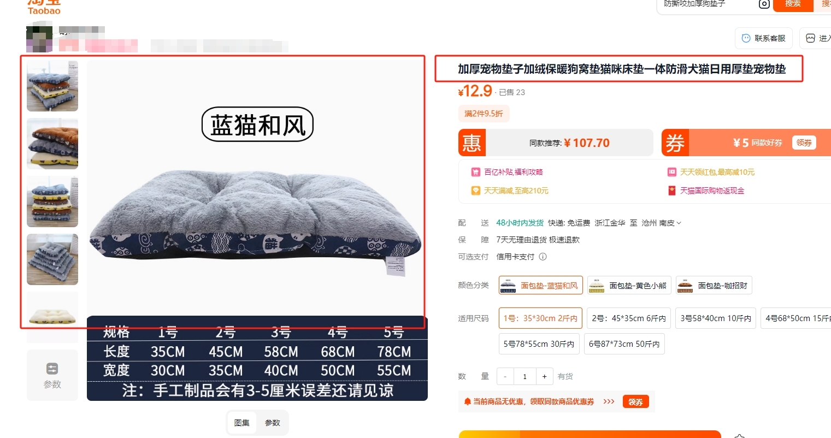Switch to the 参数 tab below image
This screenshot has width=831, height=438.
[x=273, y=423]
